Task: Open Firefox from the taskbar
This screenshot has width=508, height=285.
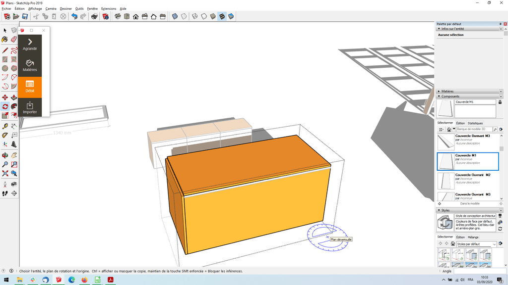Action: pyautogui.click(x=84, y=280)
